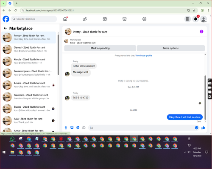This screenshot has height=169, width=212.
Task: Open Chrome profile icon
Action: 202,10
